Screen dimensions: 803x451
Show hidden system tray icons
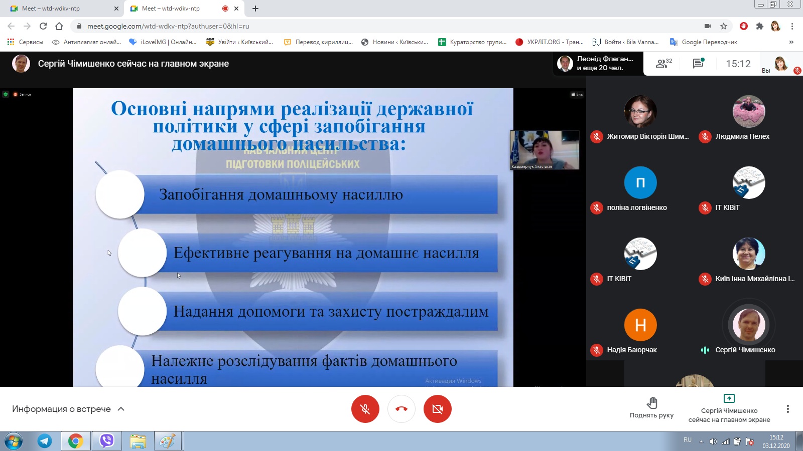[701, 441]
